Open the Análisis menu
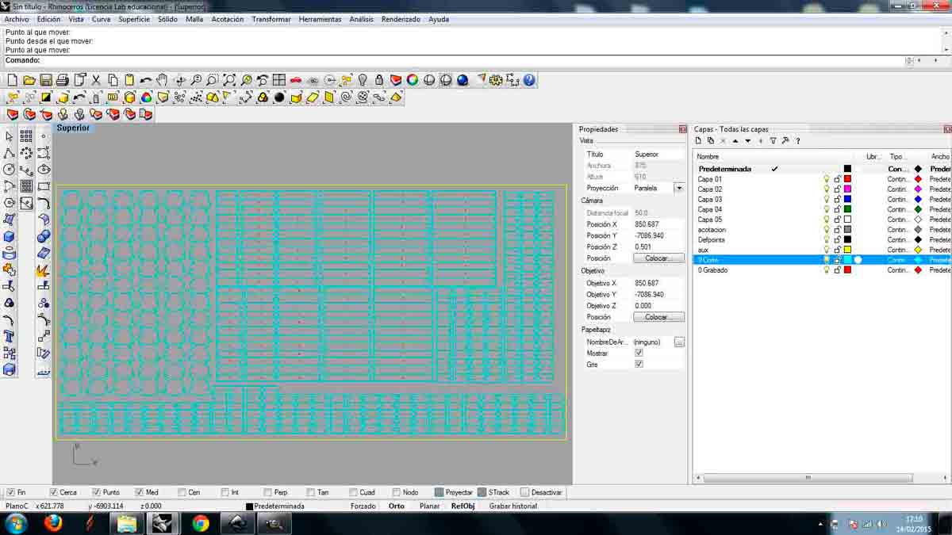Screen dimensions: 952x535 362,19
